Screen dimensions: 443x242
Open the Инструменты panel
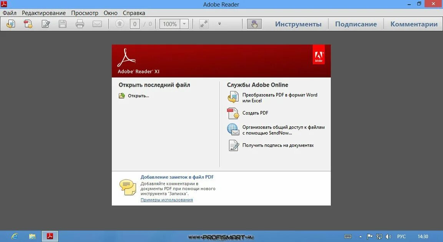[299, 24]
